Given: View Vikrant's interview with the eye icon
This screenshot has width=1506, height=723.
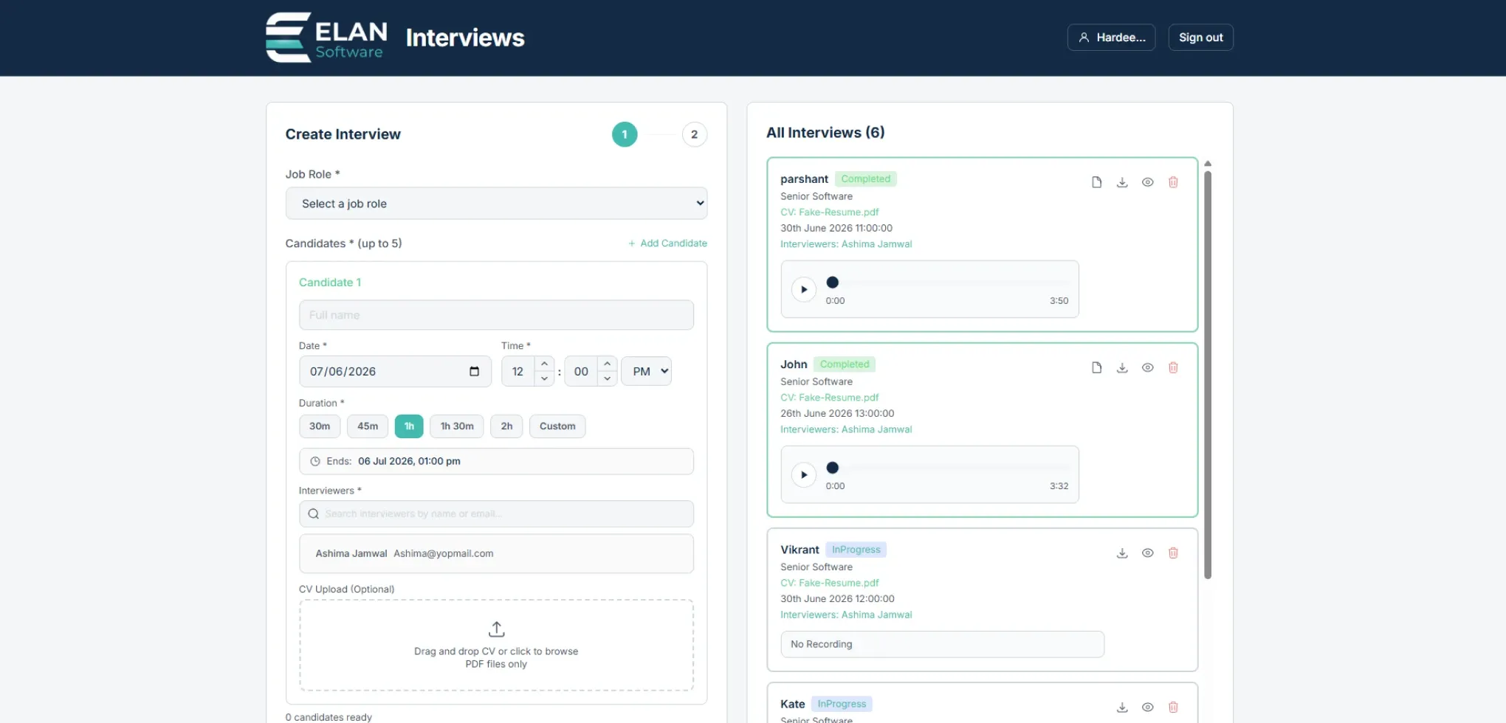Looking at the screenshot, I should tap(1147, 553).
